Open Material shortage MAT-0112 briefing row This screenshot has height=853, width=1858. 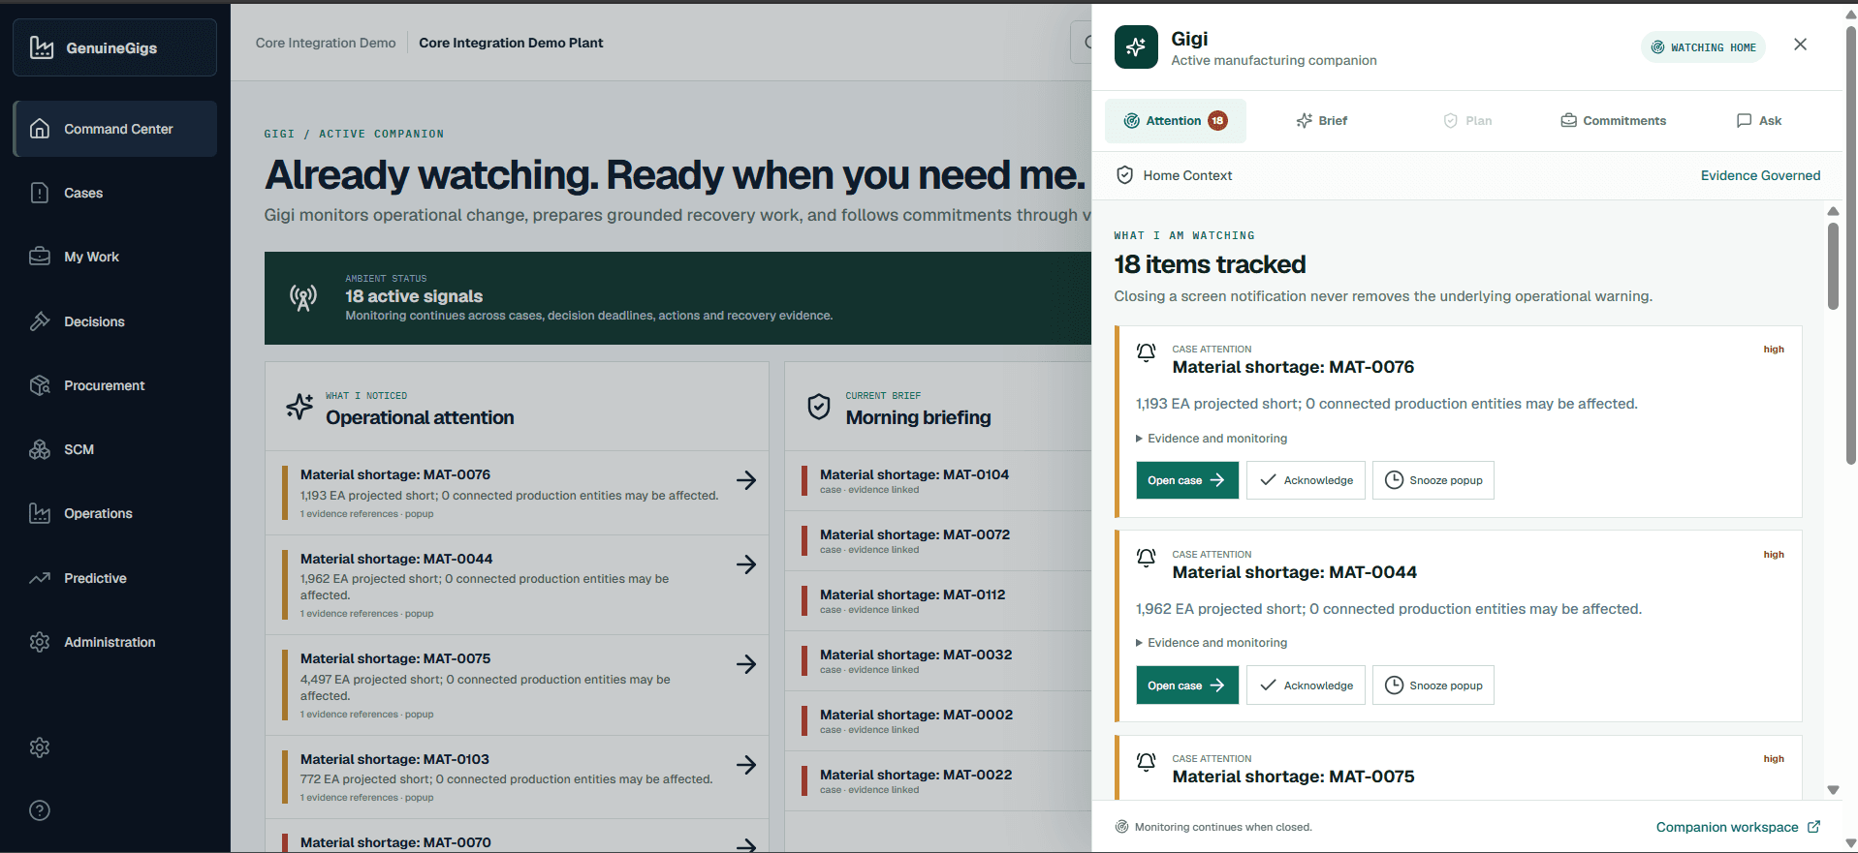tap(938, 601)
